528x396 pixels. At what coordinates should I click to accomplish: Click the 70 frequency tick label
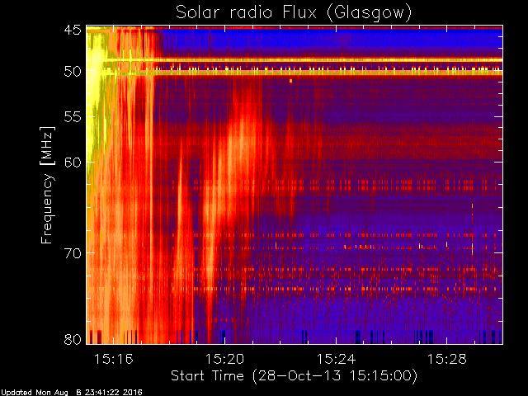73,253
